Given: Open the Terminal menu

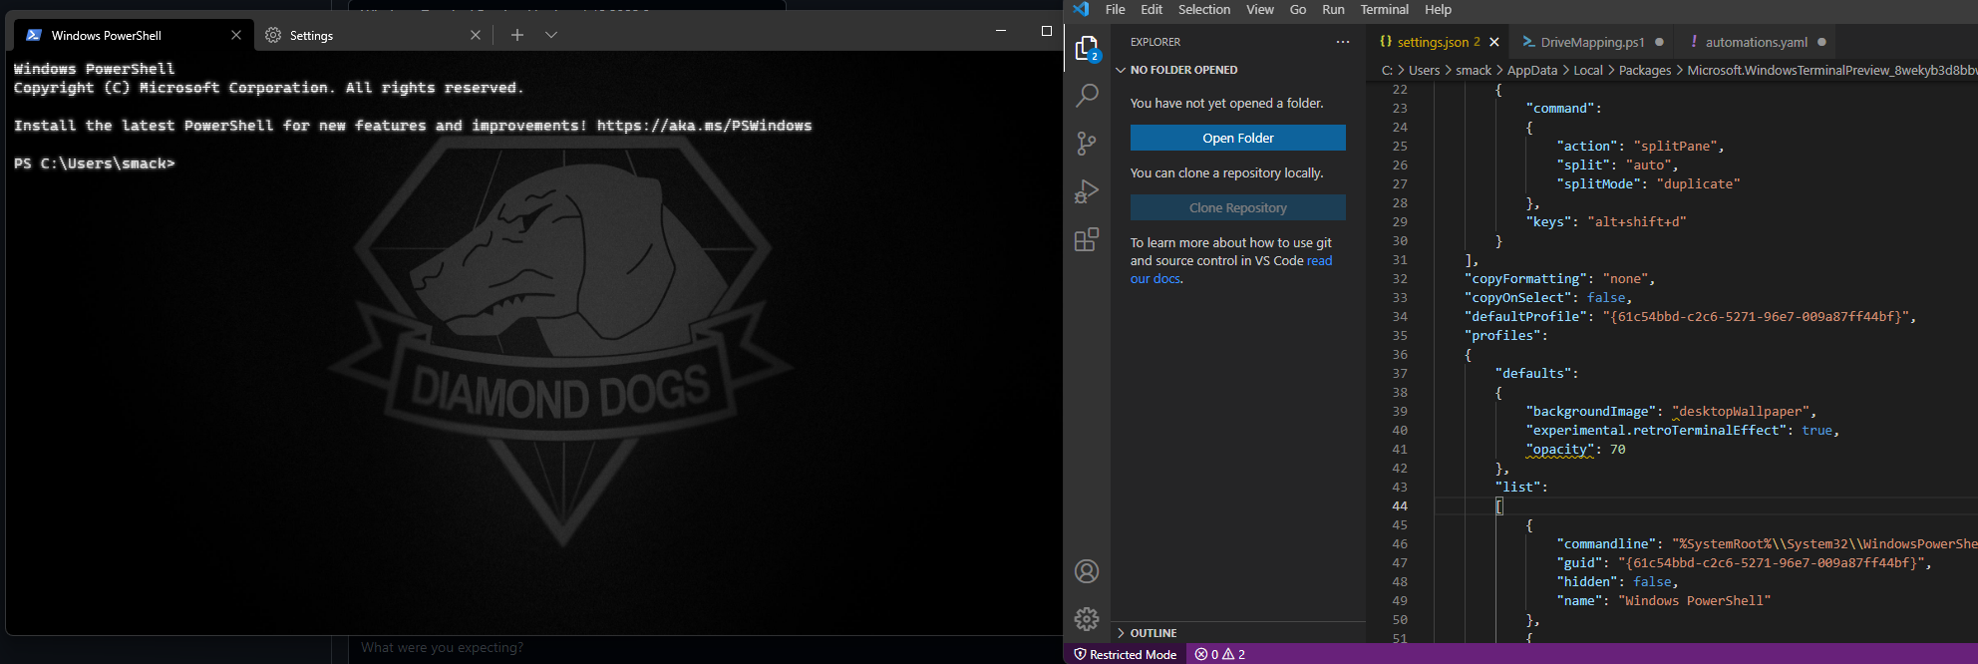Looking at the screenshot, I should tap(1385, 9).
